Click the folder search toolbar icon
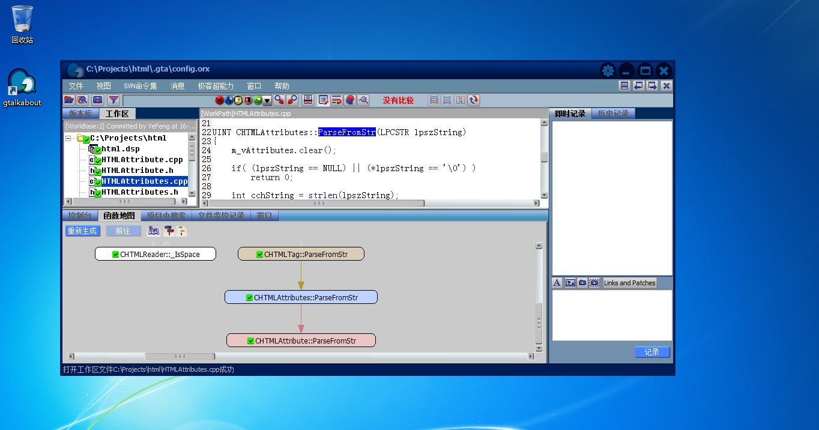The image size is (819, 430). (82, 100)
